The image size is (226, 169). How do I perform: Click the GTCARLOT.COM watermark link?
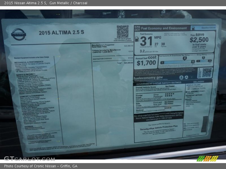(x=29, y=159)
